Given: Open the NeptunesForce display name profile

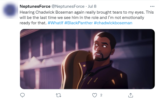Looking at the screenshot, I should (x=35, y=6).
